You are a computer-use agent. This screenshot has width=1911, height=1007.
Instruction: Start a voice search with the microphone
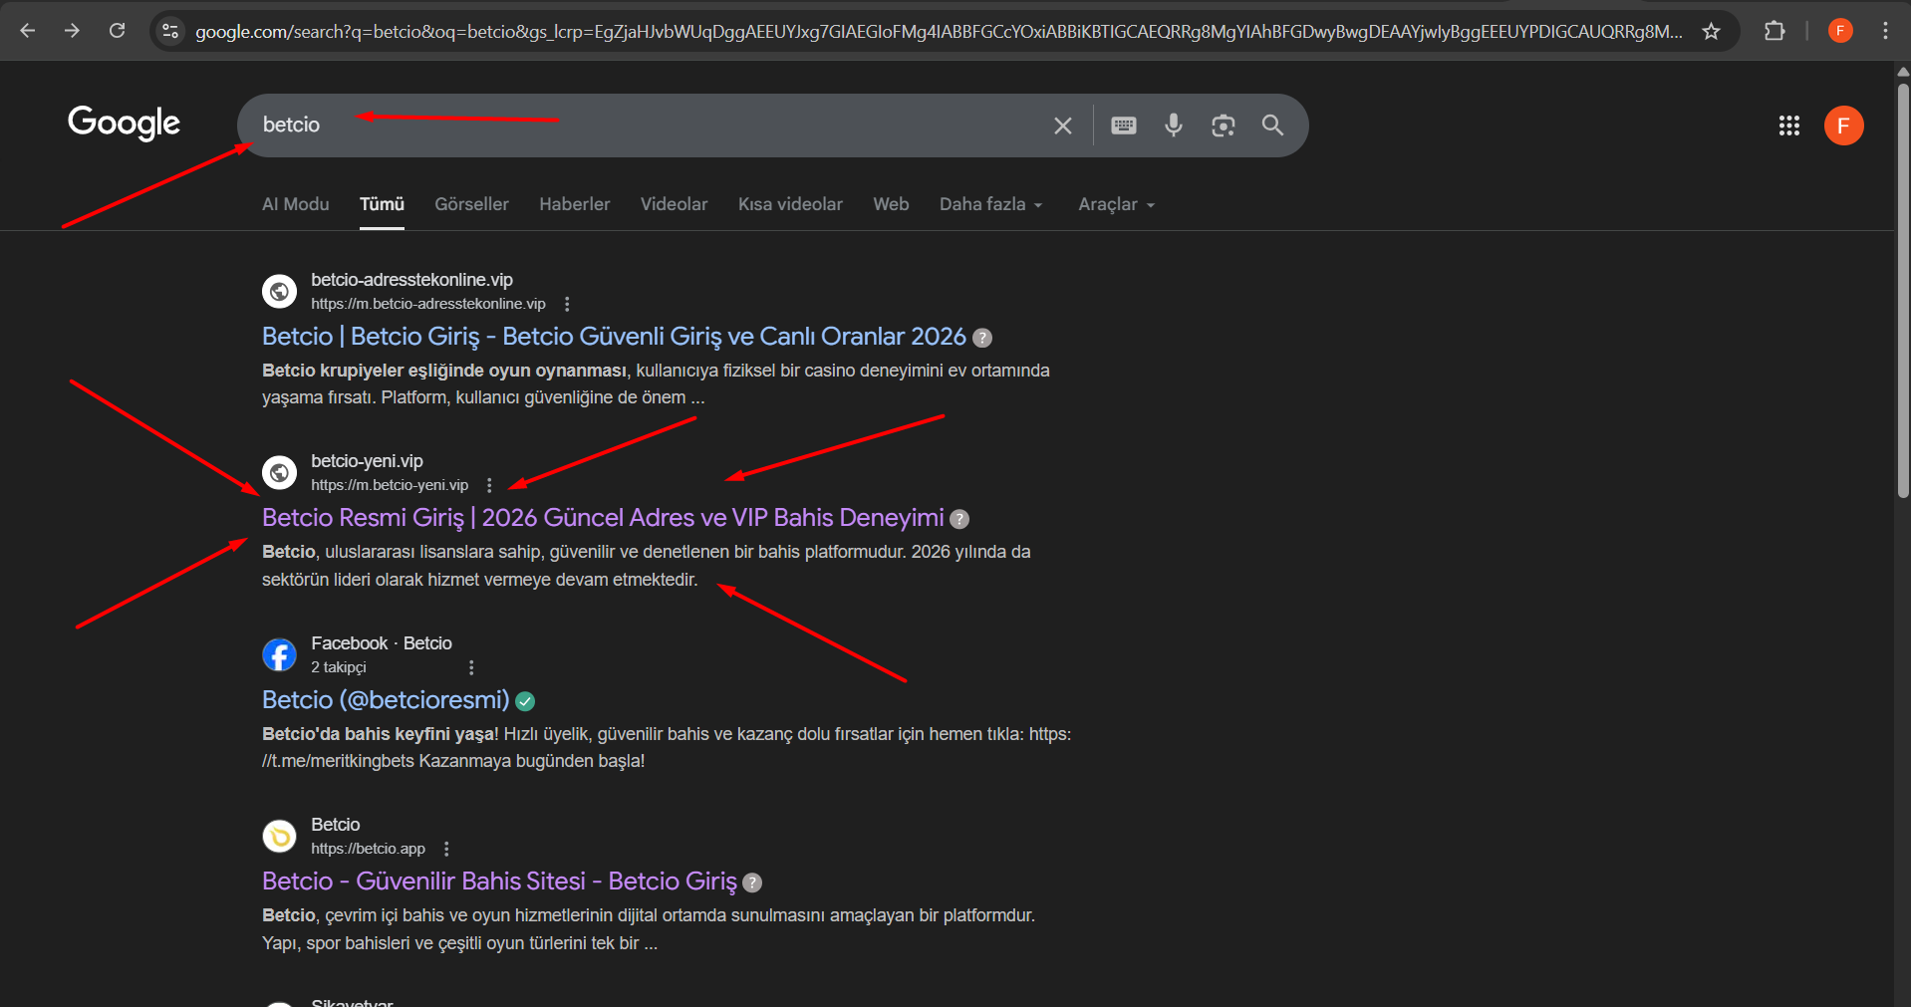click(x=1174, y=126)
